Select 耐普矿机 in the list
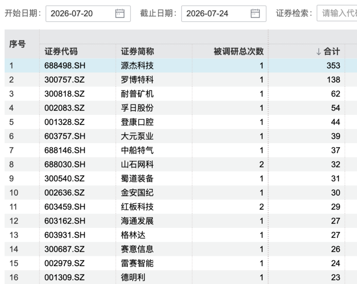The width and height of the screenshot is (357, 284). point(137,94)
